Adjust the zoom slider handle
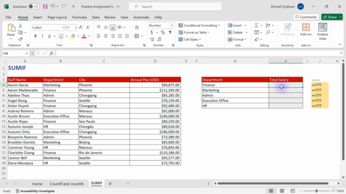Screen dimensions: 346x194 tap(316, 191)
